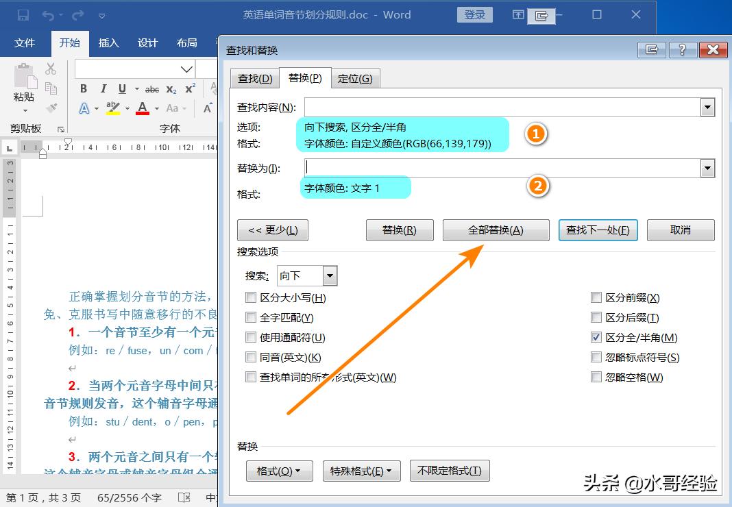Open the 查找内容 history dropdown
The width and height of the screenshot is (732, 507).
(708, 108)
